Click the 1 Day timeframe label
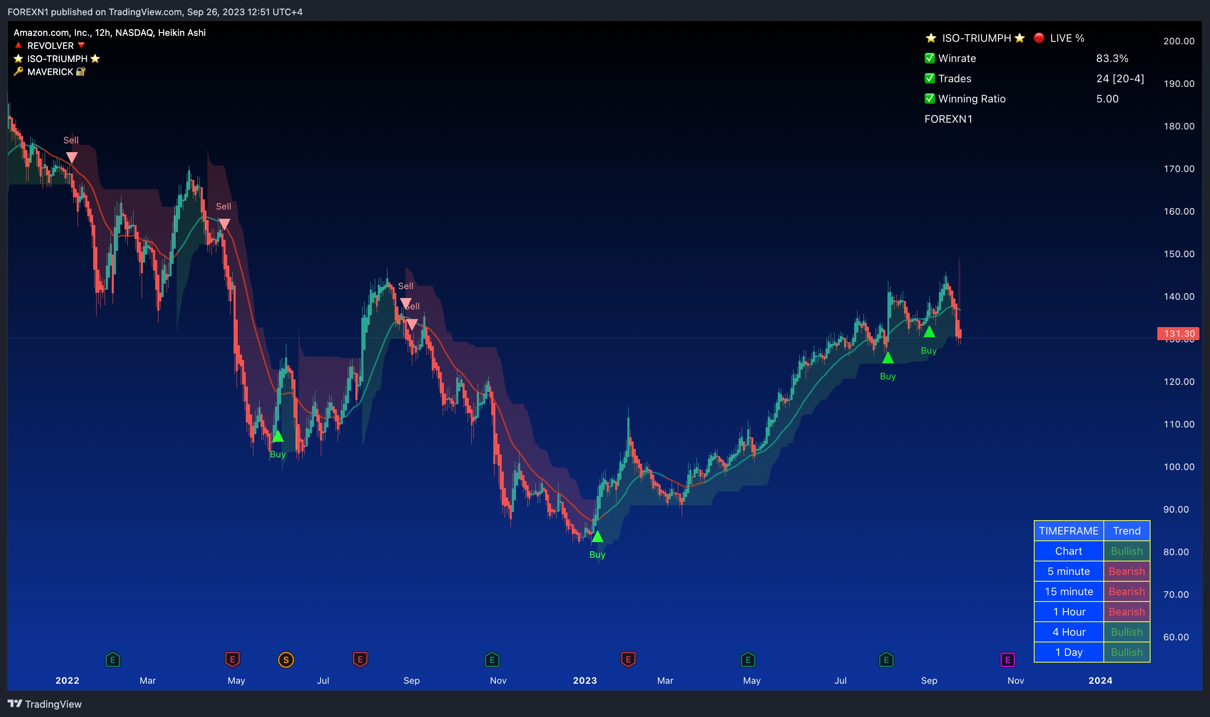The height and width of the screenshot is (717, 1210). pos(1068,652)
